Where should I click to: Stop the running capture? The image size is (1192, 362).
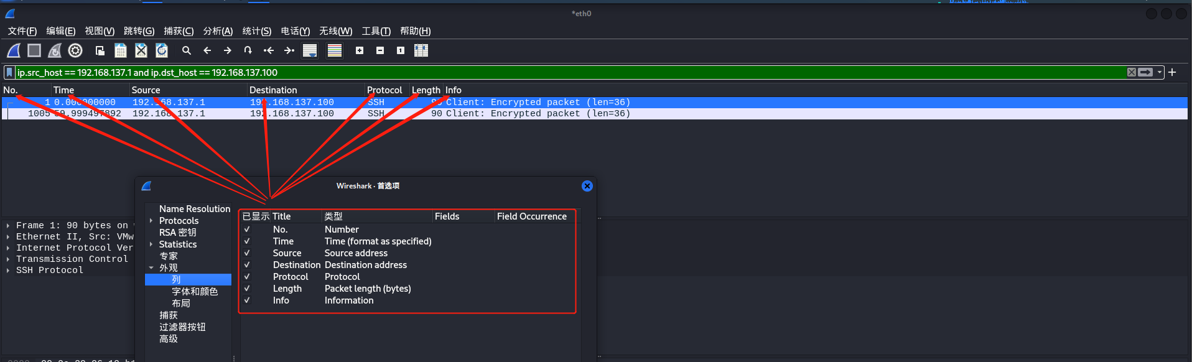pyautogui.click(x=34, y=50)
